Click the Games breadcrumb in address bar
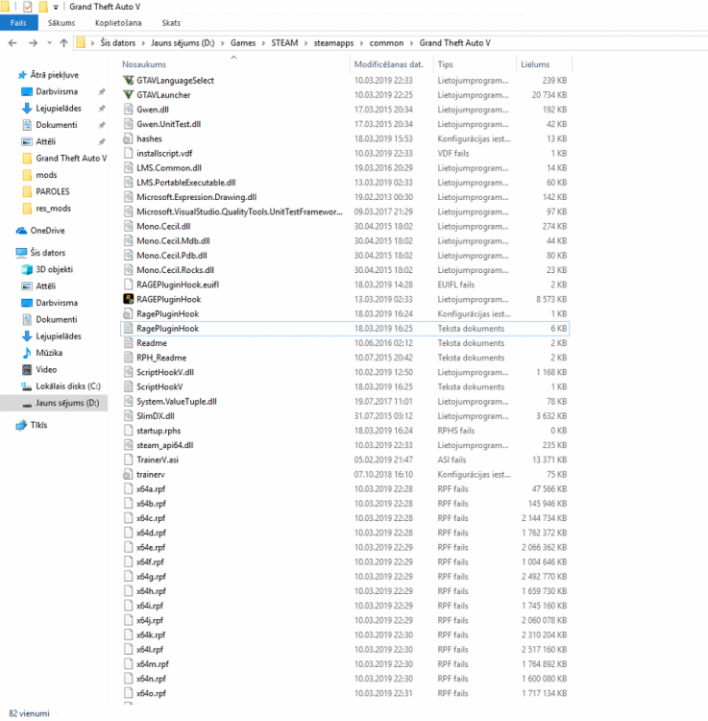 [243, 43]
